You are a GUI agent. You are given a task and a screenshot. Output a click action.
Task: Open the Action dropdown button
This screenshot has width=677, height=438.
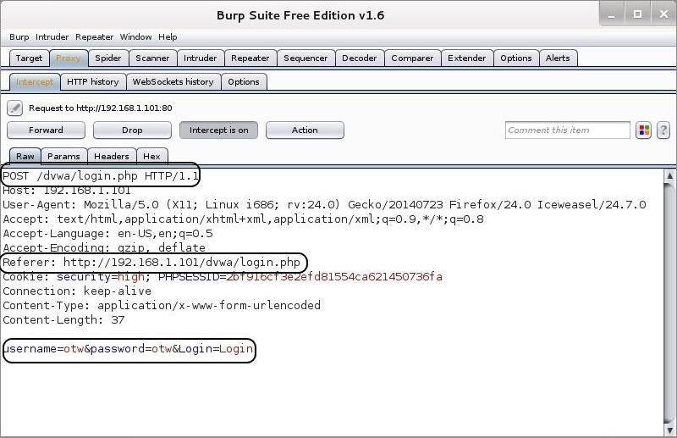305,130
